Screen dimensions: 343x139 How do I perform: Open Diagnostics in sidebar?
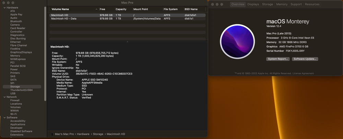(17, 35)
